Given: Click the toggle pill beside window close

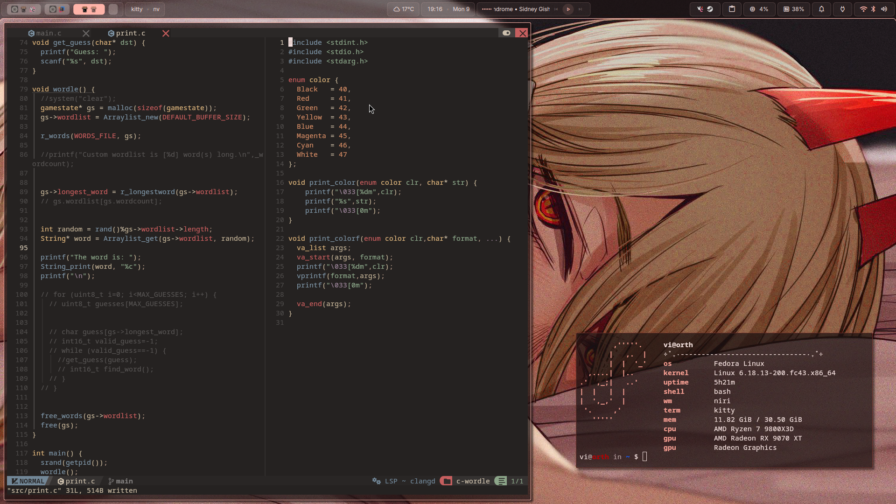Looking at the screenshot, I should coord(506,33).
